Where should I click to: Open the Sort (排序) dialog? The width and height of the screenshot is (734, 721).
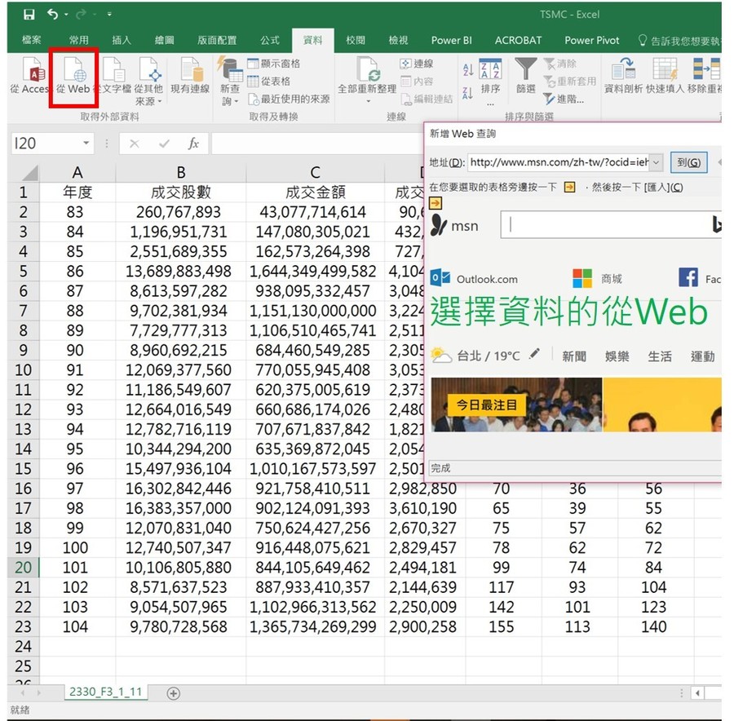(491, 80)
